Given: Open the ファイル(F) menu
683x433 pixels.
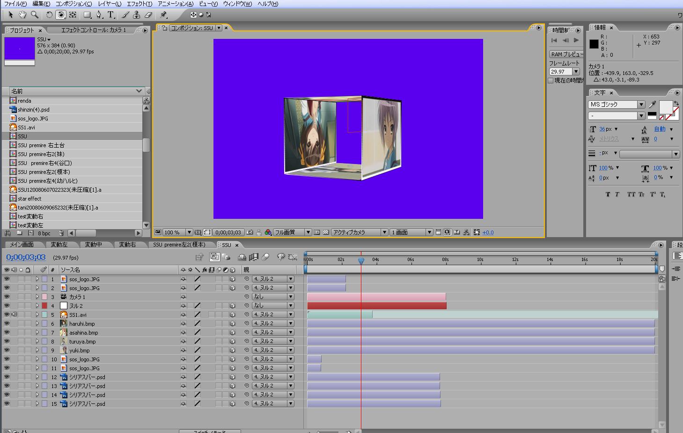Looking at the screenshot, I should tap(15, 4).
